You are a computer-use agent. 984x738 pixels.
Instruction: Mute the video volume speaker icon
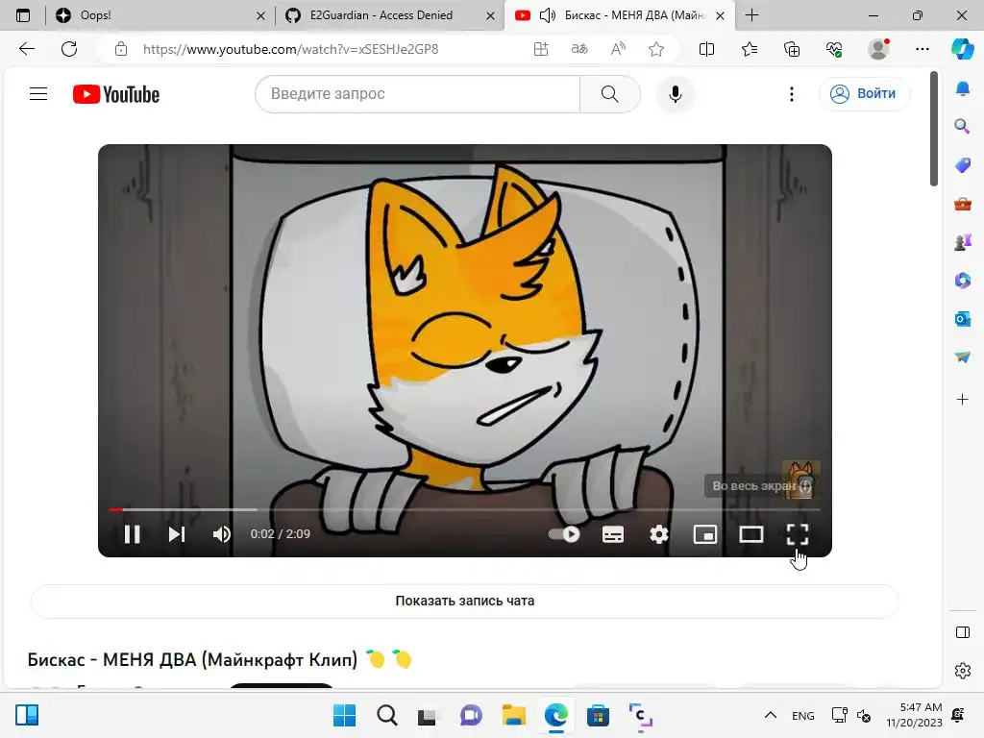tap(222, 534)
